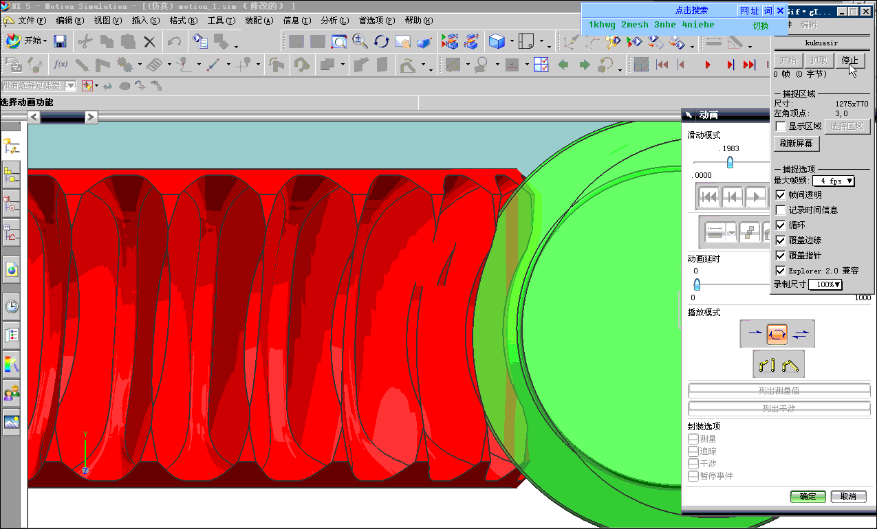The image size is (877, 529).
Task: Open Motion Navigator sidebar icon
Action: point(11,146)
